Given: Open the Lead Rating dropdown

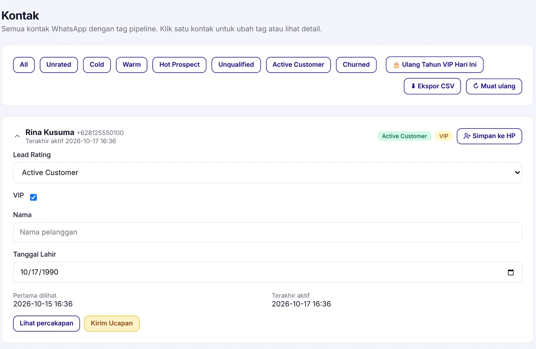Looking at the screenshot, I should tap(267, 173).
